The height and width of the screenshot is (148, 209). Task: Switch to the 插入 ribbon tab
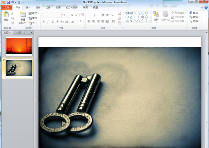click(28, 7)
